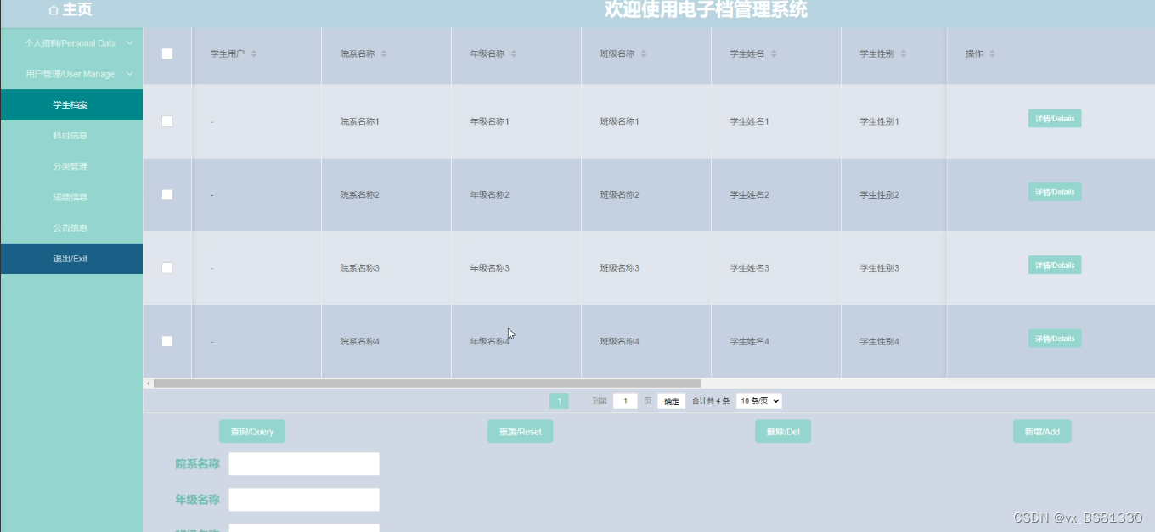Expand 个人资料/Personal Data menu chevron
The height and width of the screenshot is (532, 1155).
(x=130, y=42)
